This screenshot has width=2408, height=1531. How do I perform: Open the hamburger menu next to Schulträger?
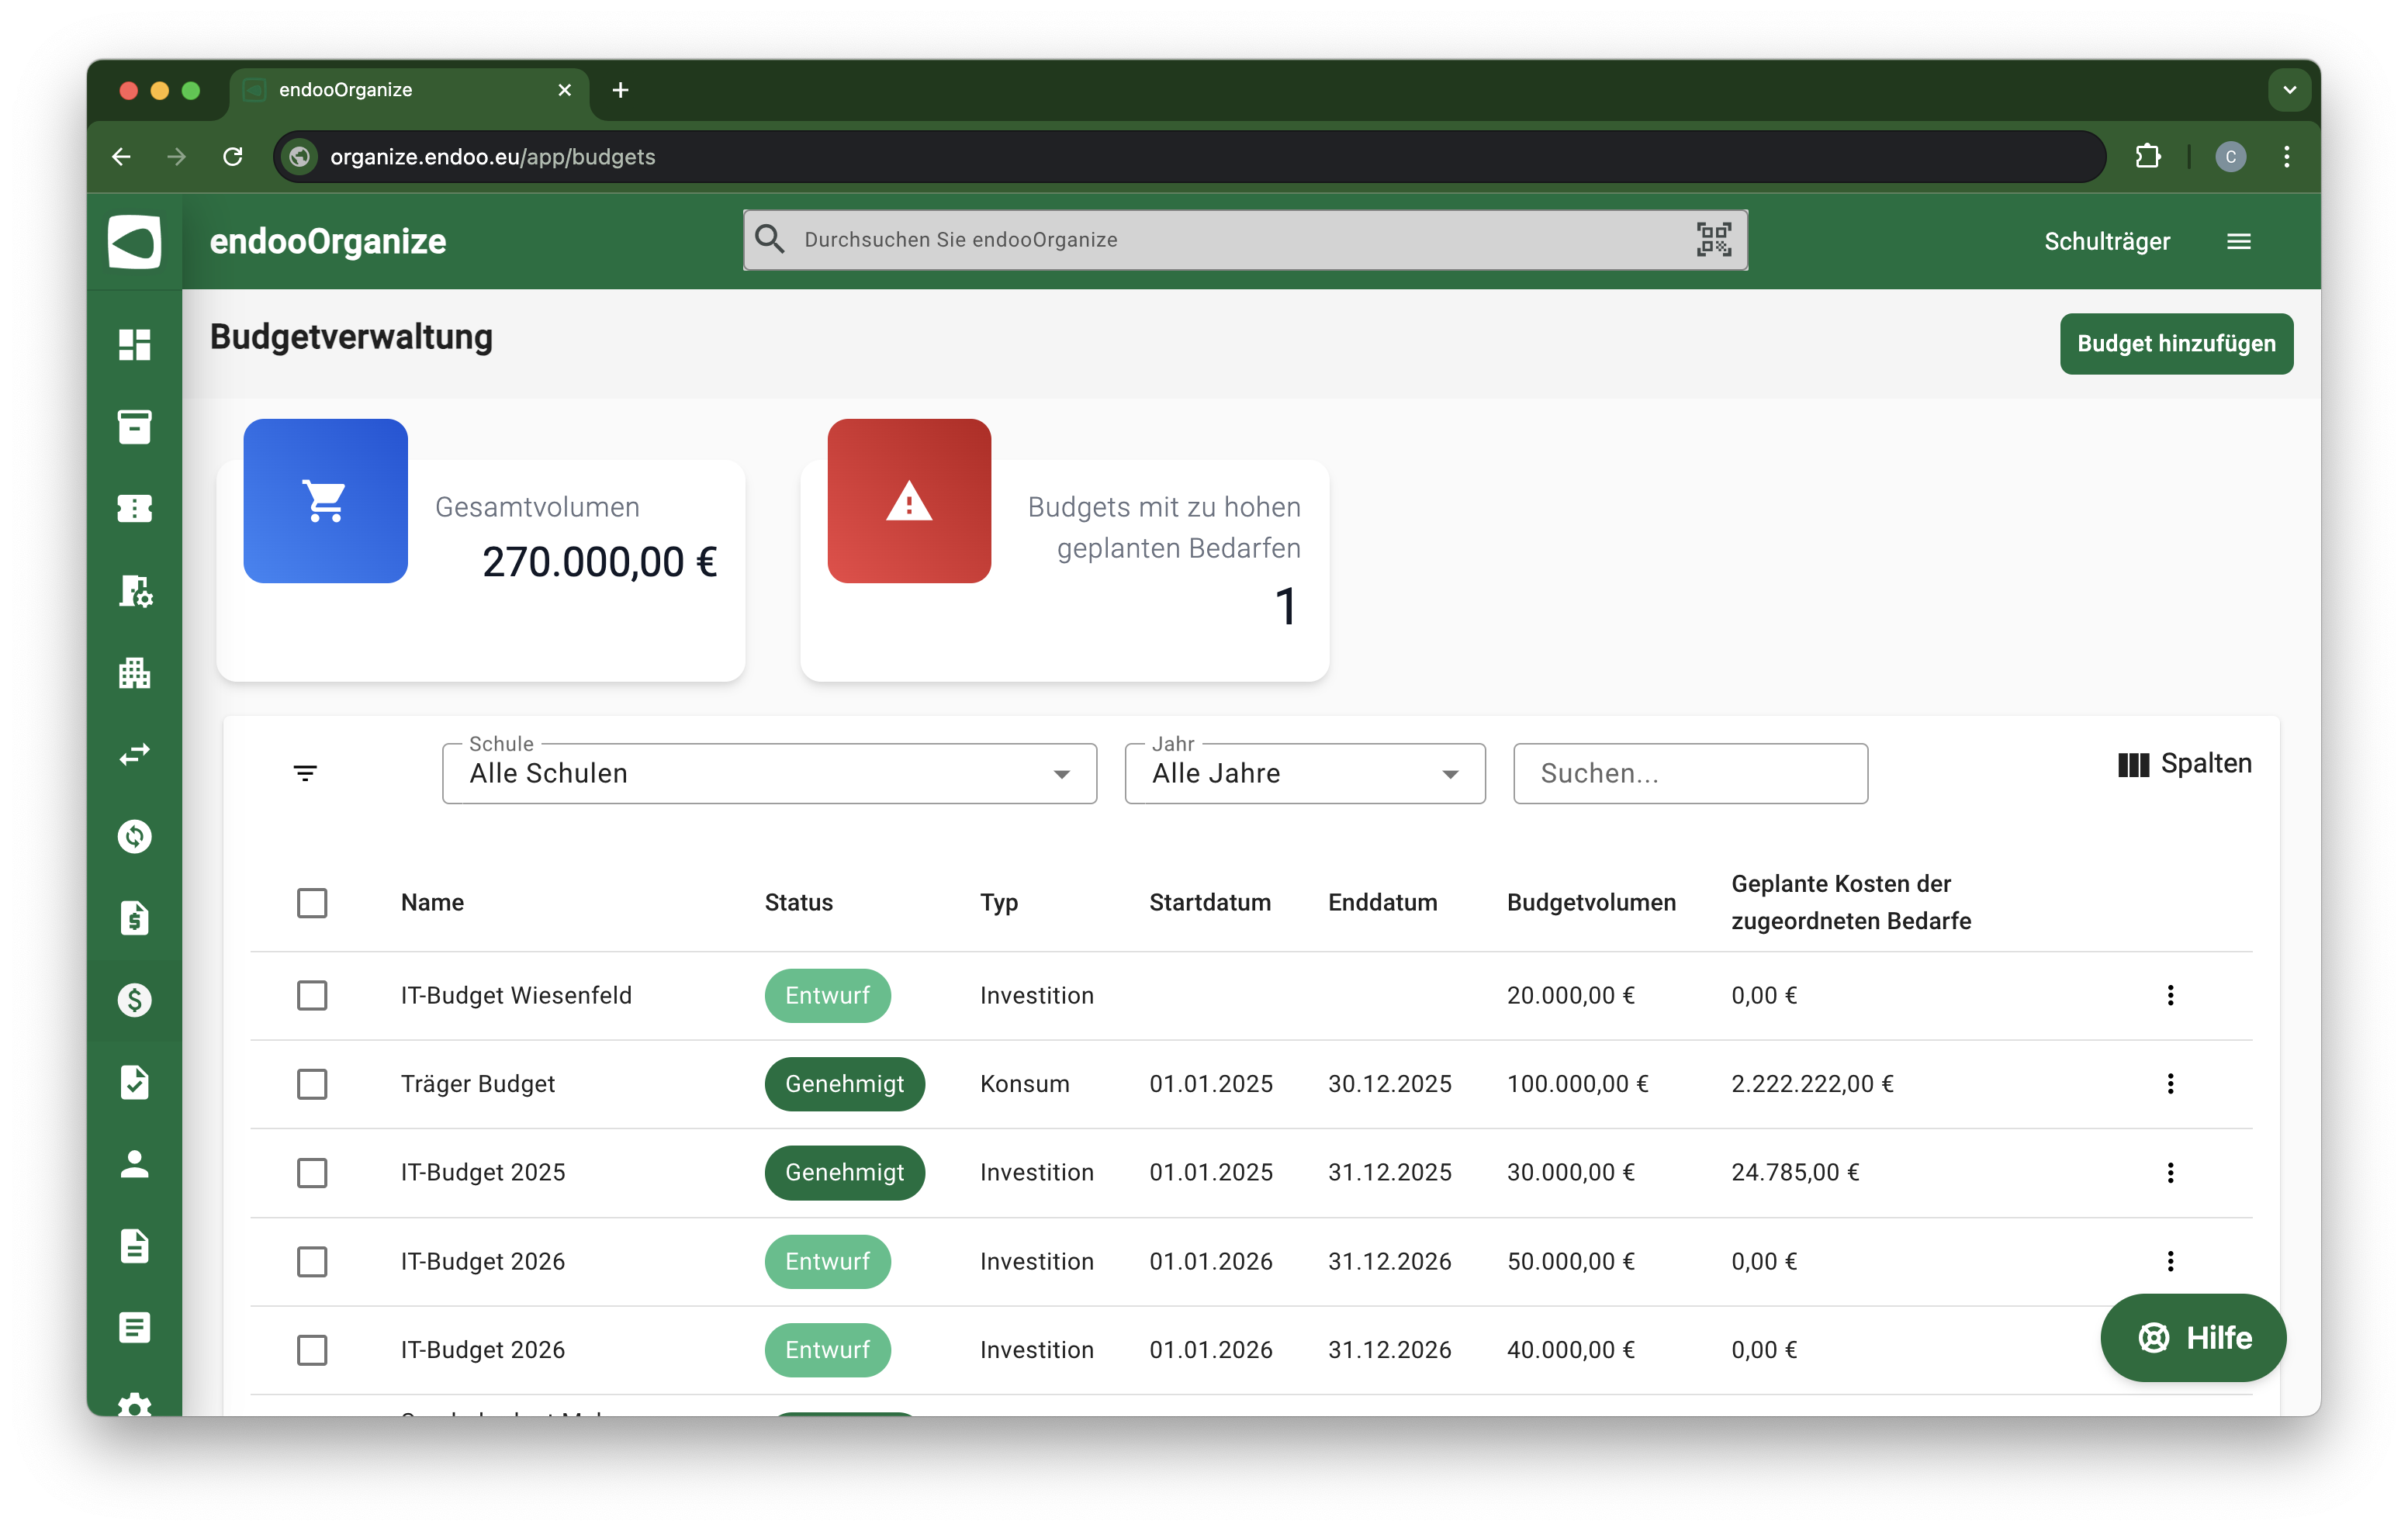tap(2238, 242)
